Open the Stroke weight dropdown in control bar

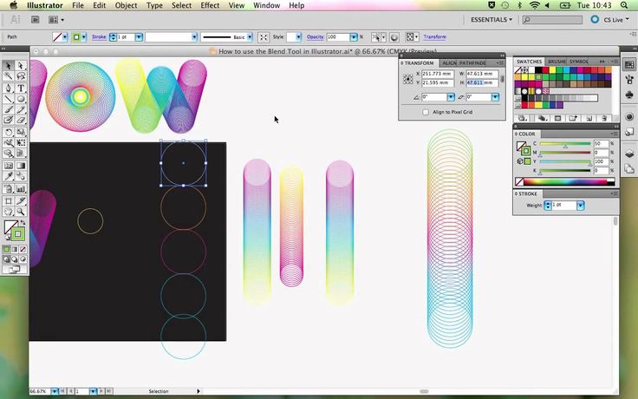137,37
